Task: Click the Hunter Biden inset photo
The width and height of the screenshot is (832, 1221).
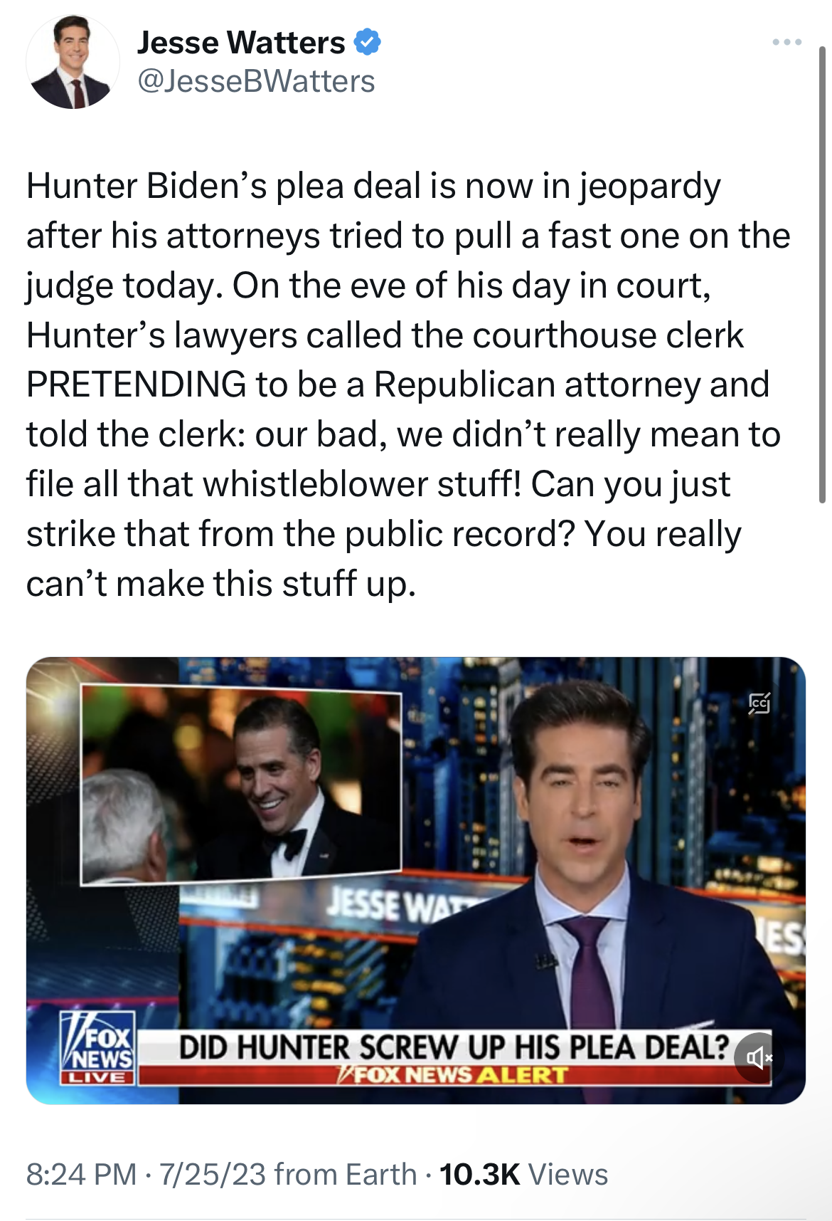Action: pos(241,783)
